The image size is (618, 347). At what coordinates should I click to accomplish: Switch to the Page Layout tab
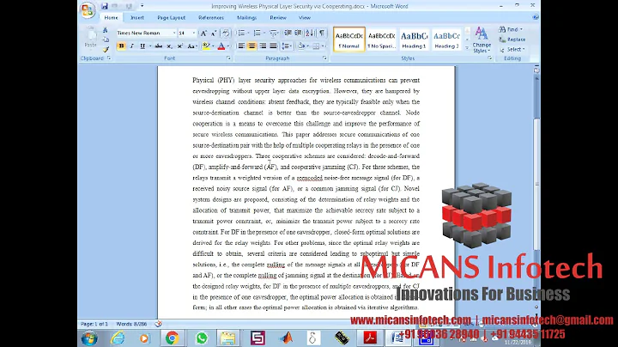pyautogui.click(x=171, y=18)
